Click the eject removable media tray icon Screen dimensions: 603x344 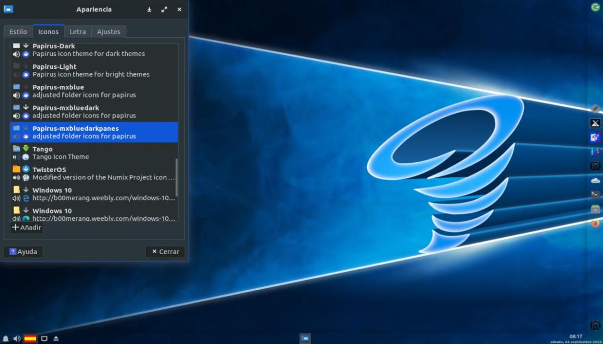(56, 339)
